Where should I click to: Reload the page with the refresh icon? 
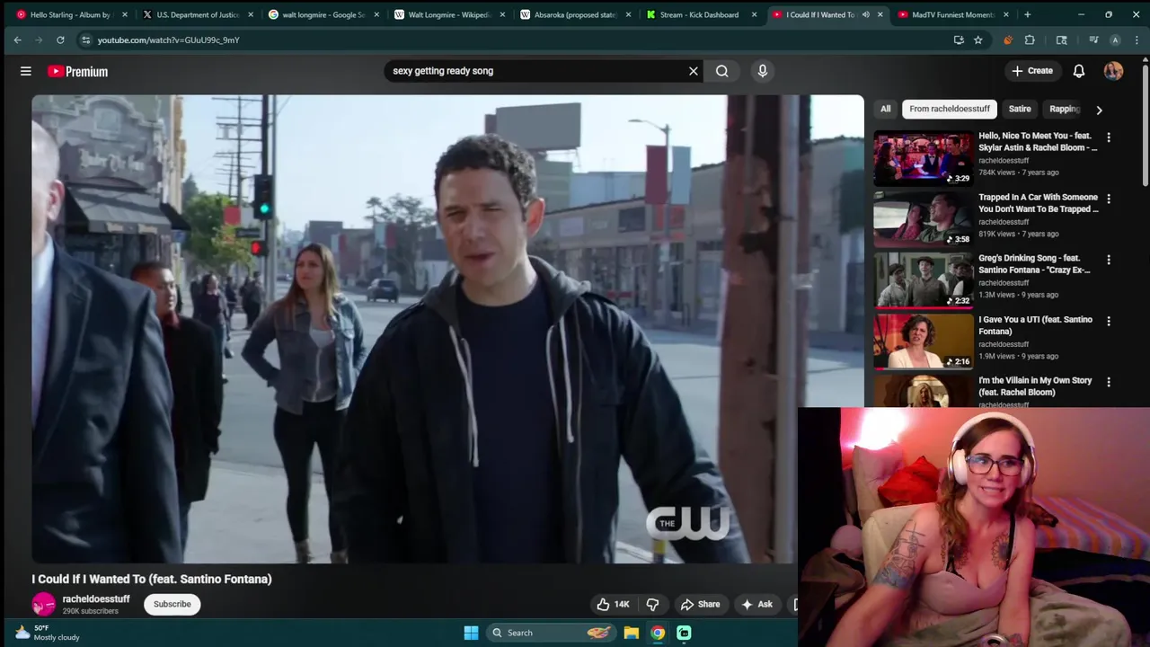[60, 40]
